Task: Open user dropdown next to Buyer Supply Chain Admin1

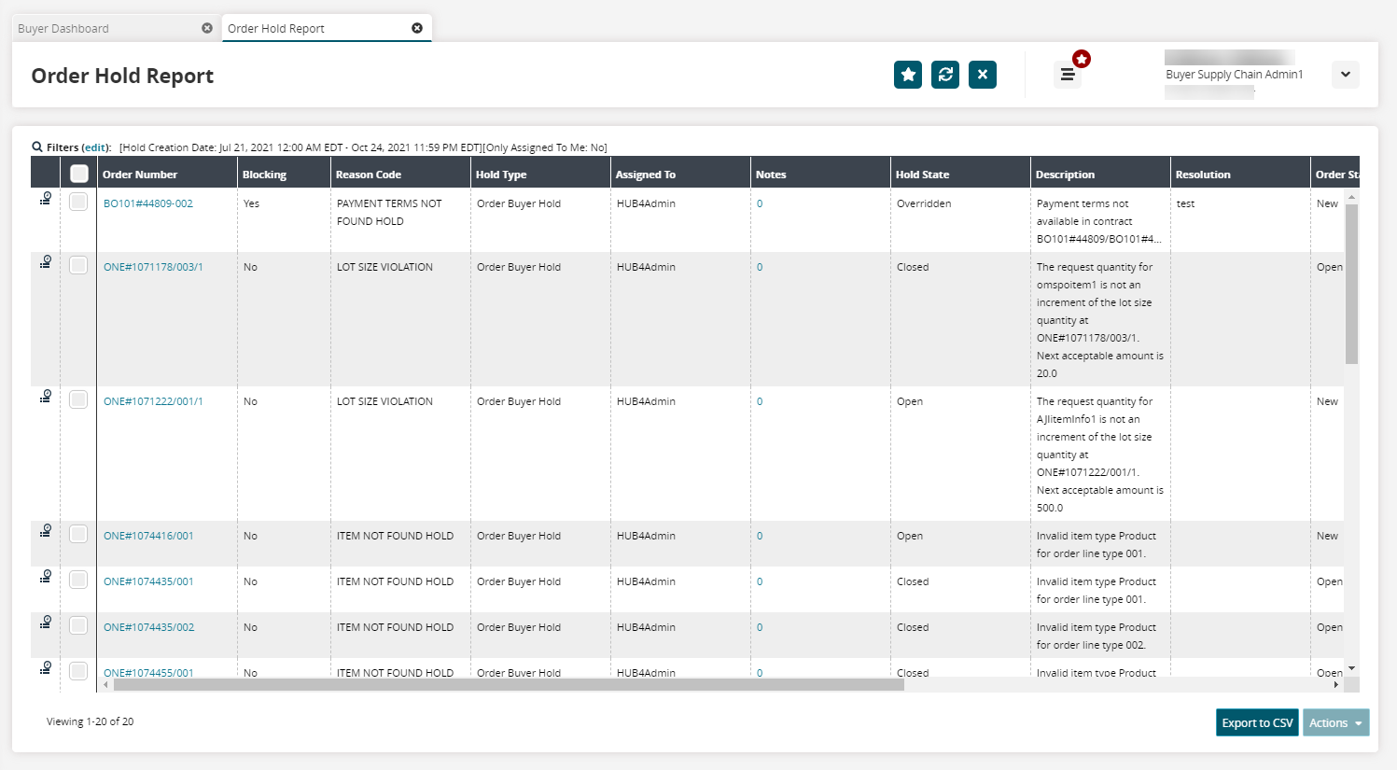Action: point(1345,75)
